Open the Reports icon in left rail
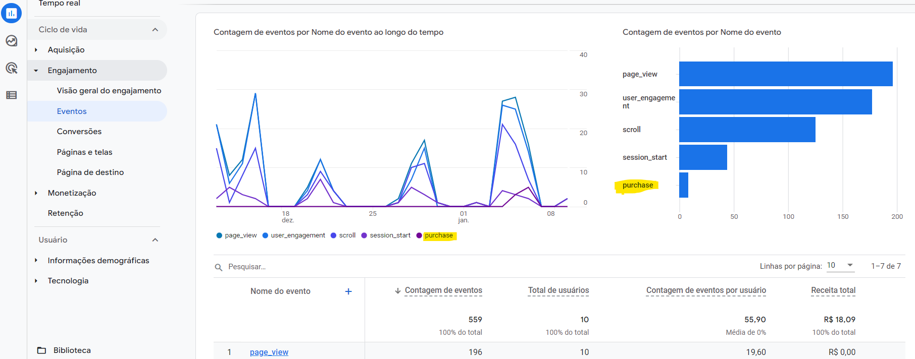Viewport: 915px width, 359px height. click(x=11, y=13)
